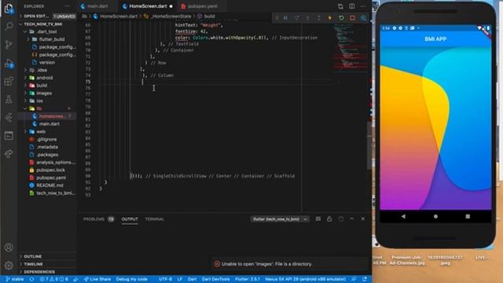503x283 pixels.
Task: Click the debug Step Into button
Action: 307,18
